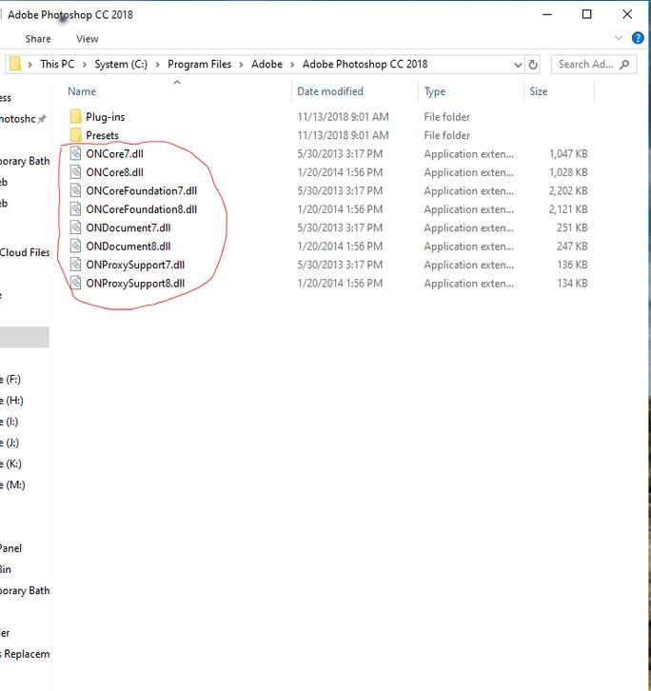Select the ONCore7.dll file icon
This screenshot has width=651, height=691.
coord(76,153)
